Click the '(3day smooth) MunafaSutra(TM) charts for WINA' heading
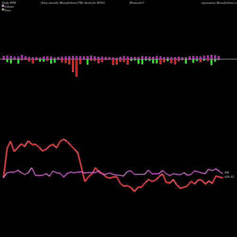 (x=73, y=3)
